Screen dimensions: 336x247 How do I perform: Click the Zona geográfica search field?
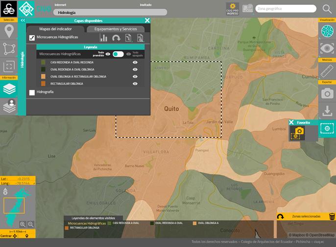pos(286,9)
